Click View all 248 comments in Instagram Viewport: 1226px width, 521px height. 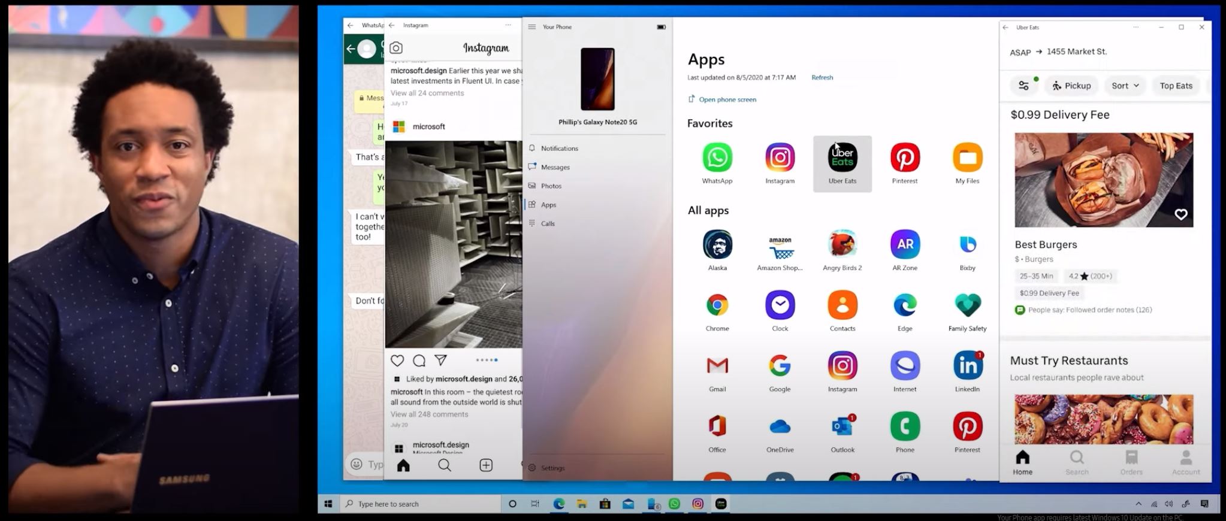point(429,414)
